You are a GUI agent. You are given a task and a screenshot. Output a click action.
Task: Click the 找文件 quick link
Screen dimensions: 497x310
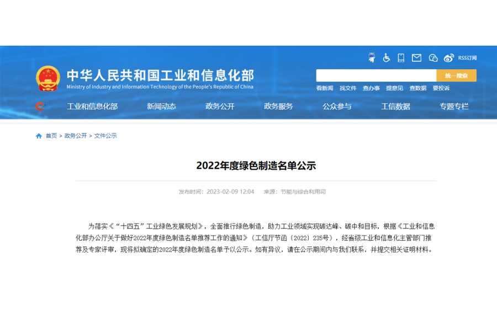pos(348,88)
